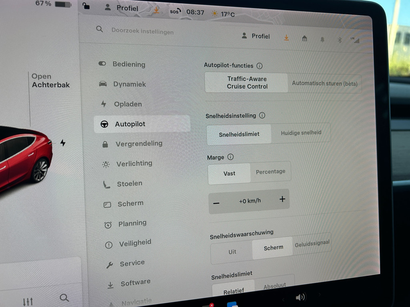Open the Dynamiek settings menu
Viewport: 410px width, 307px height.
point(123,84)
